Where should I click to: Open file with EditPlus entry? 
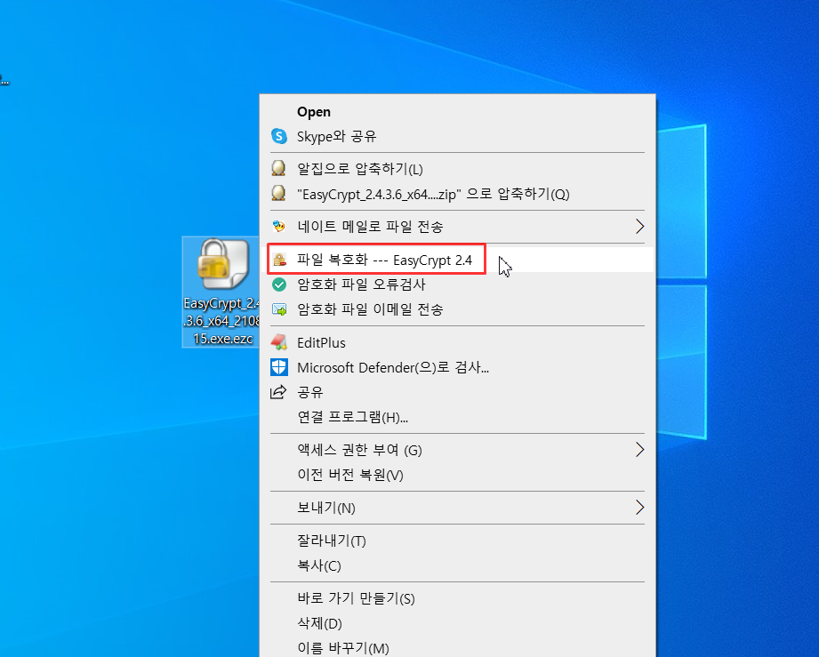(457, 342)
